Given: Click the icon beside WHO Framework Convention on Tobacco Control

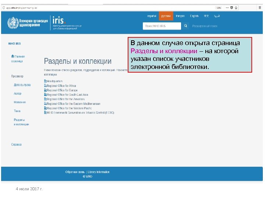Looking at the screenshot, I should click(x=45, y=113).
